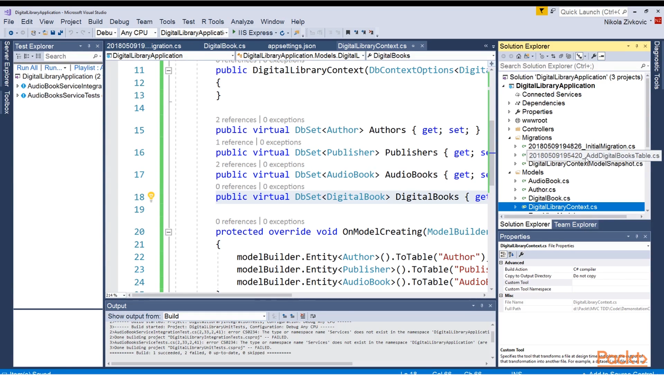Click Home icon in Solution Explorer toolbar
Screen dimensions: 664x375
point(518,56)
